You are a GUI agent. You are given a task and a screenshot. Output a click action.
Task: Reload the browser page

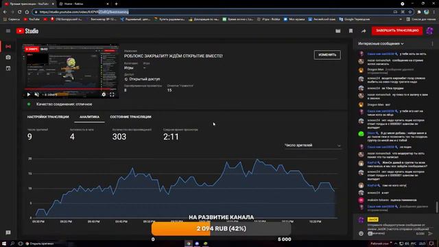point(20,12)
